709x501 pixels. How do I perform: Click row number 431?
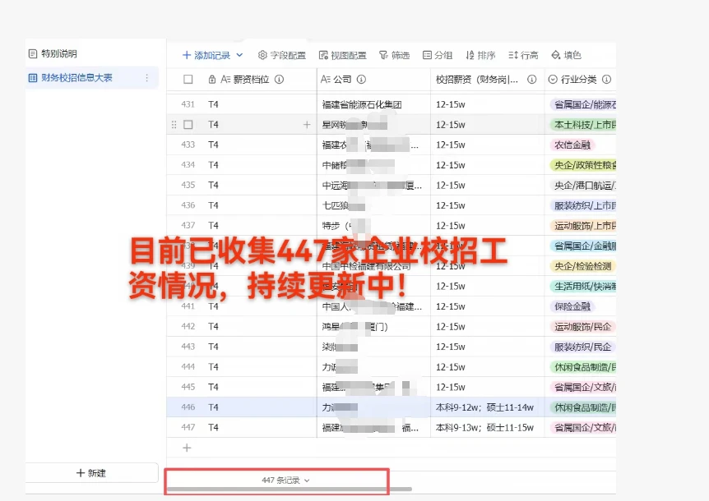tap(188, 104)
